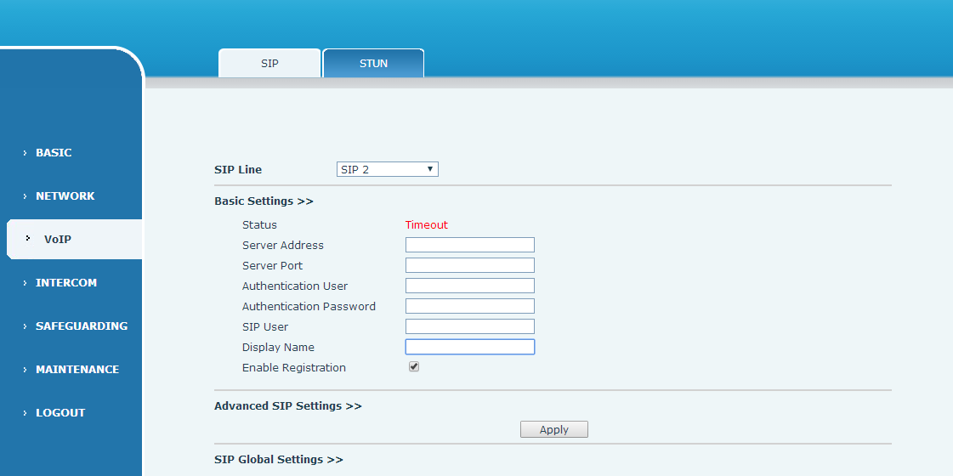Click the Server Address input field

pos(469,245)
